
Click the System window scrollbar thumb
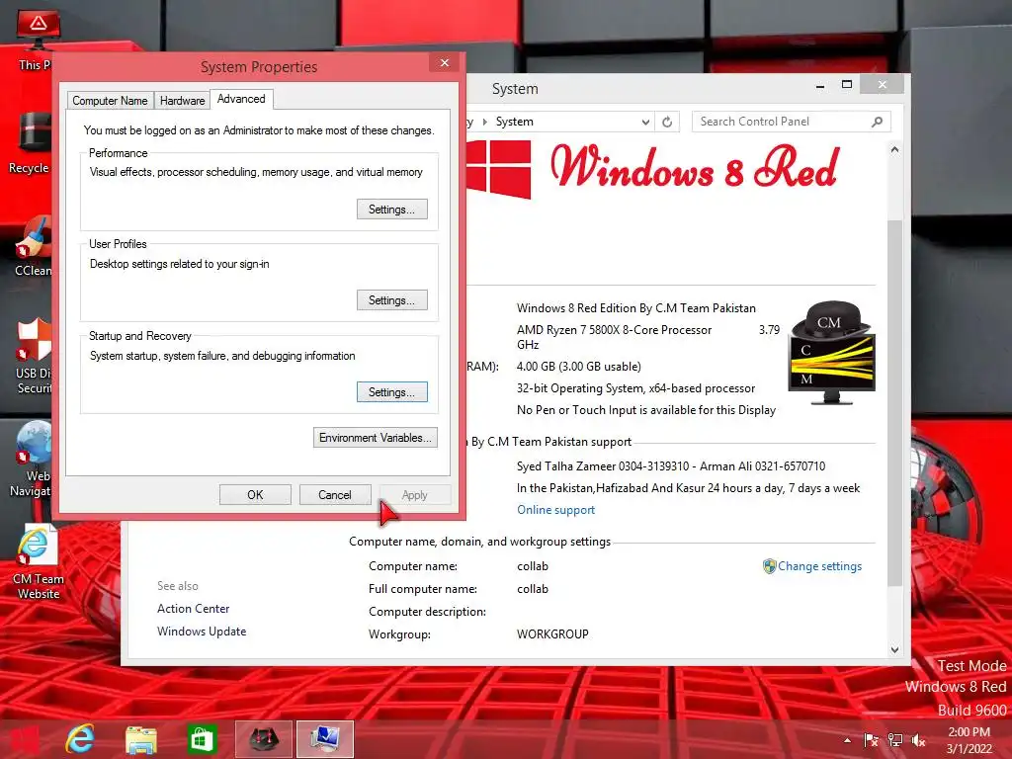[x=894, y=403]
